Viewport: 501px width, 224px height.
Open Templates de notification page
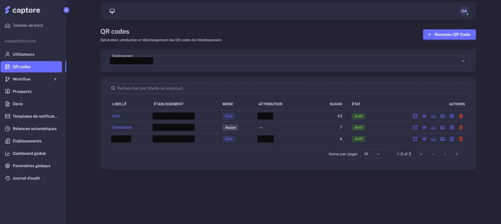(31, 116)
